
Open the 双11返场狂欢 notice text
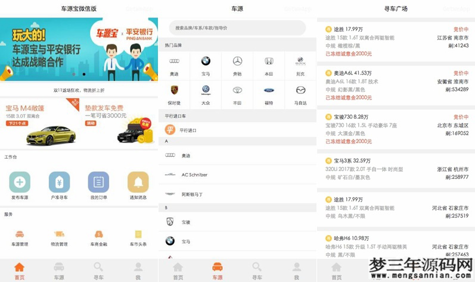pos(79,90)
